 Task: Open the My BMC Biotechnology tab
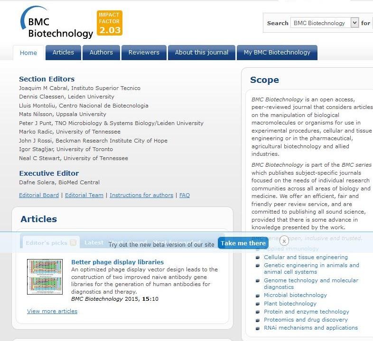(277, 53)
